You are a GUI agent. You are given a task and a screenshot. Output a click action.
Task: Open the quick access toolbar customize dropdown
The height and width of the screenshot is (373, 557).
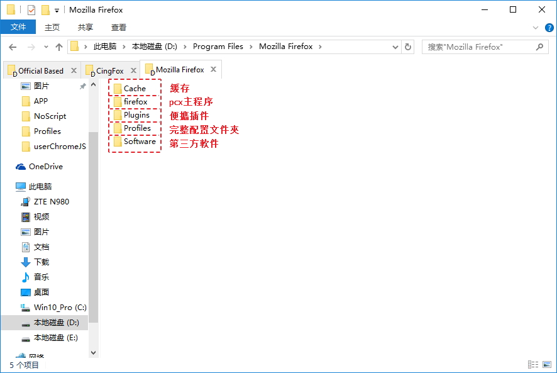click(x=57, y=11)
